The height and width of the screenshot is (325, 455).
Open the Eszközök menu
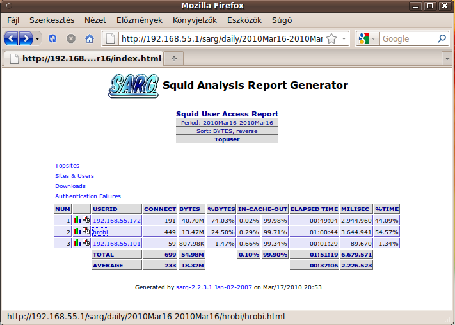(x=244, y=20)
